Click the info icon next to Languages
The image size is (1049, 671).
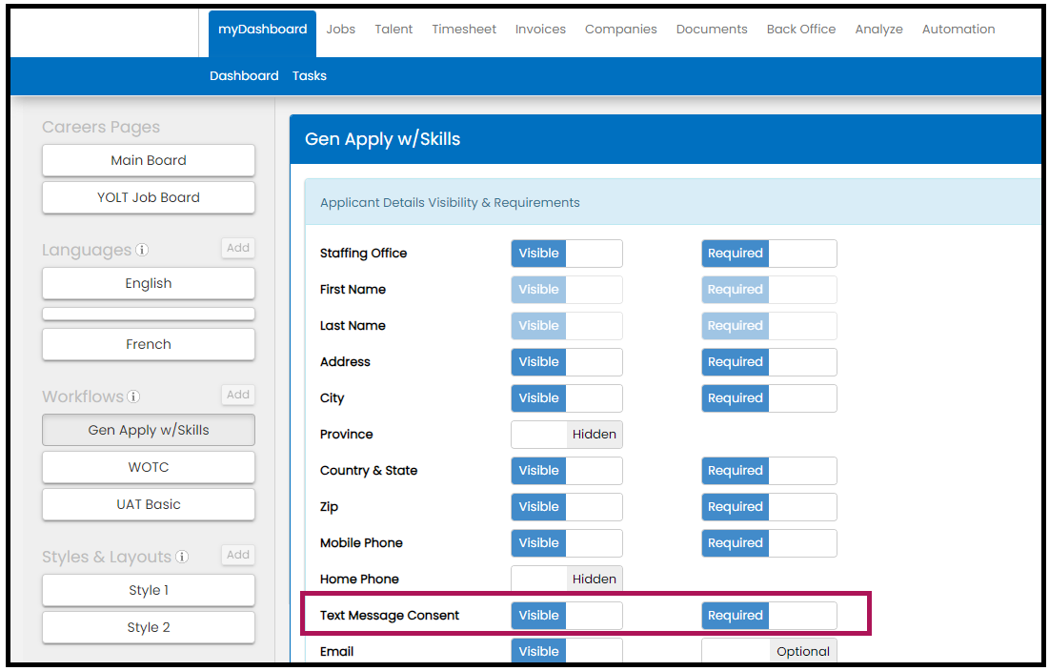pos(142,251)
